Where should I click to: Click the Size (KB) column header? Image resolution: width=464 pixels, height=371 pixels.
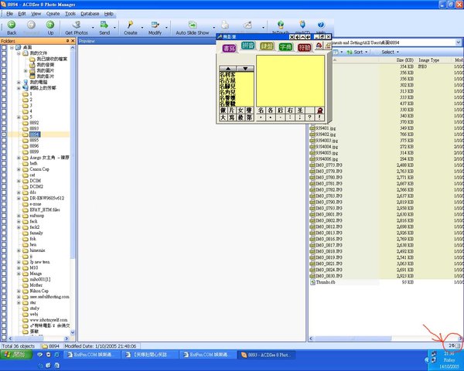(x=404, y=60)
